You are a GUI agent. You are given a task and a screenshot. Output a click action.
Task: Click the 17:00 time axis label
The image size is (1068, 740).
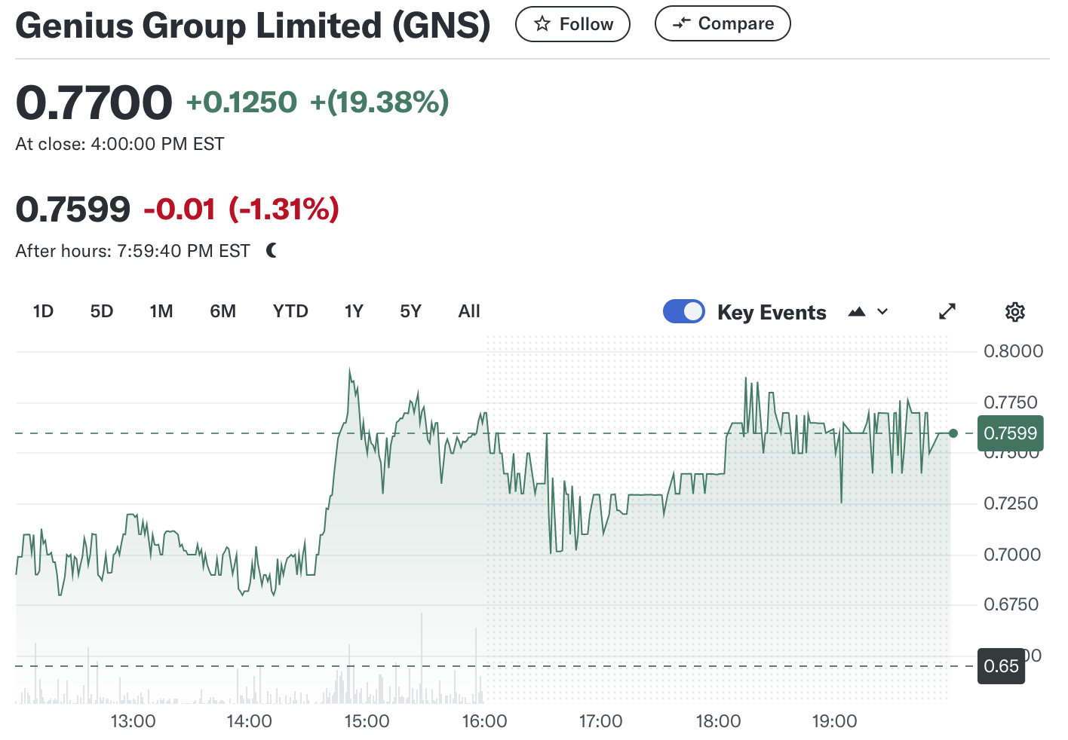tap(600, 721)
